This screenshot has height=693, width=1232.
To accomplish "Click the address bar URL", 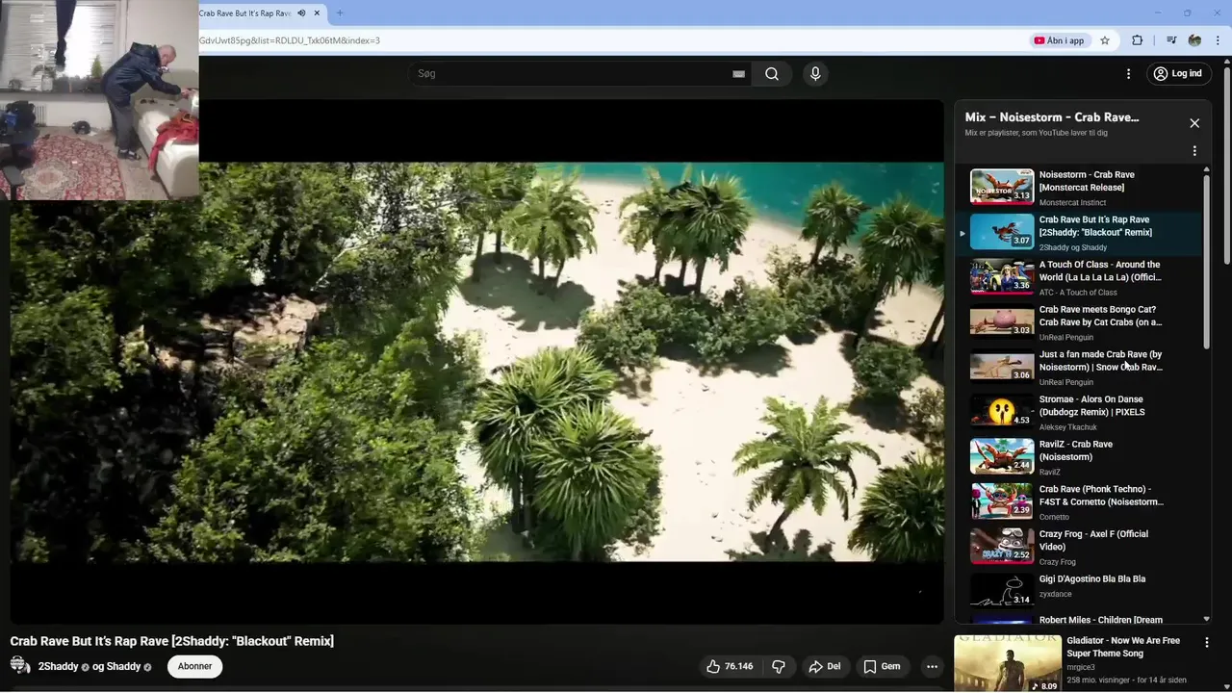I will coord(290,40).
